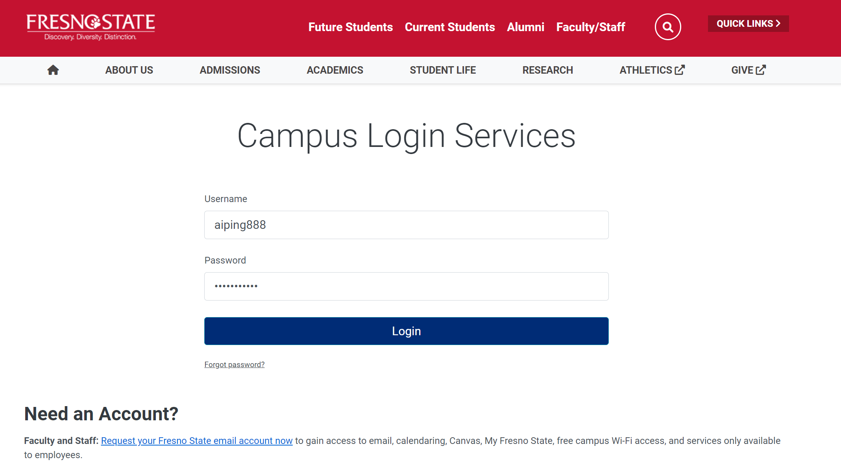The image size is (841, 466).
Task: Click the Give external link icon
Action: click(x=763, y=69)
